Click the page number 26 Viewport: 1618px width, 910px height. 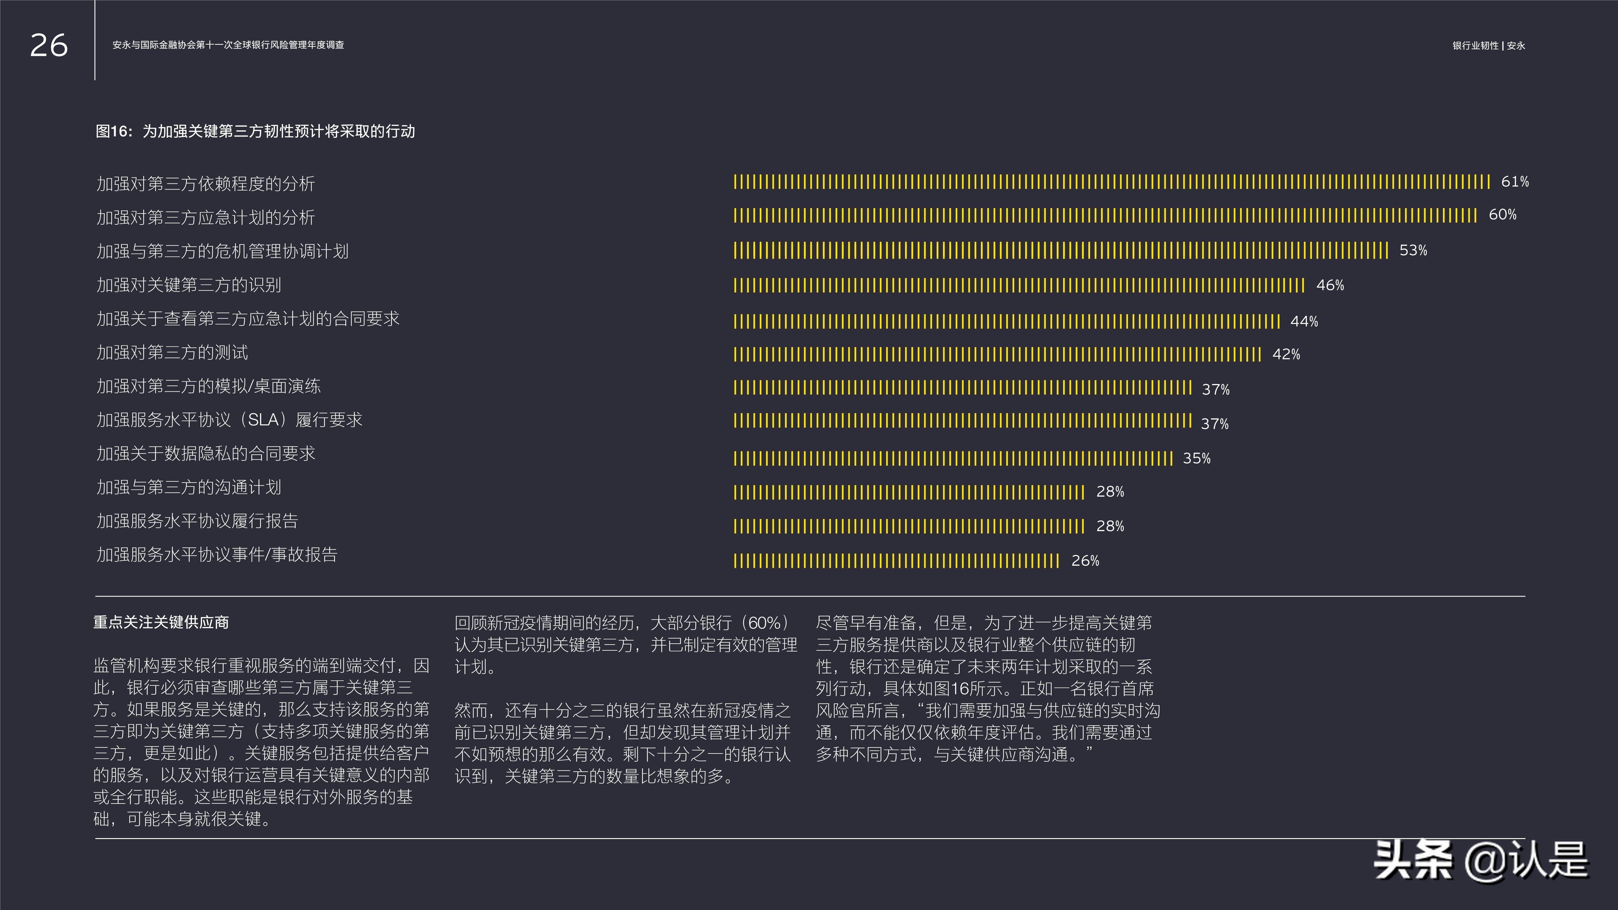pyautogui.click(x=48, y=45)
